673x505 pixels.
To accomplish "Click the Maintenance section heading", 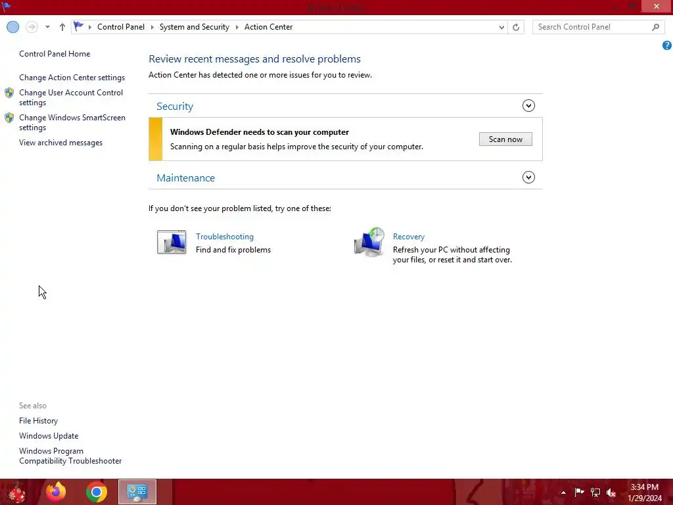I will click(185, 178).
